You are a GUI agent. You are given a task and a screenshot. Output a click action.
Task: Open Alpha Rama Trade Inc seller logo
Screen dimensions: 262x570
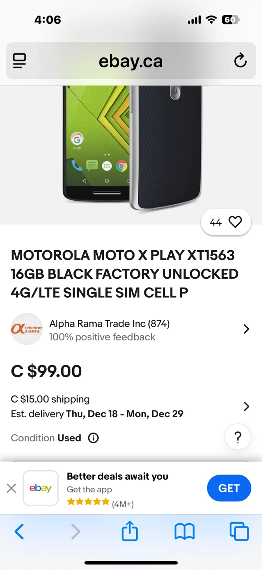(x=26, y=329)
